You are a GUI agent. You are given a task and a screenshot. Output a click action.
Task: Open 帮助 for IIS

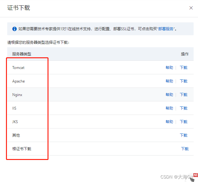(x=169, y=108)
